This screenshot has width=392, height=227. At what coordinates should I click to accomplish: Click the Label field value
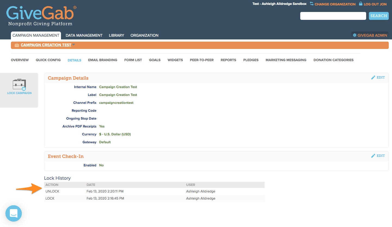coord(118,95)
